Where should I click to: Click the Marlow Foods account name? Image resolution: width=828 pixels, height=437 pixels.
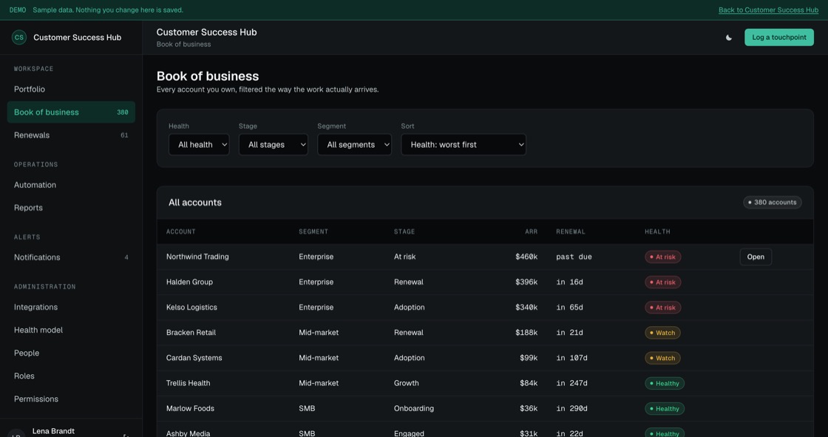click(190, 408)
